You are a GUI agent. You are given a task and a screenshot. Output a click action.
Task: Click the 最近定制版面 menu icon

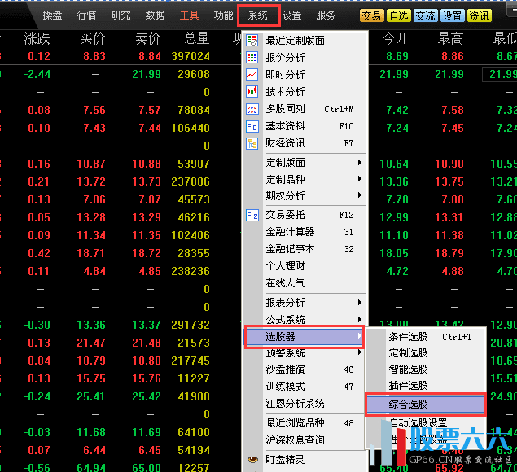click(252, 40)
